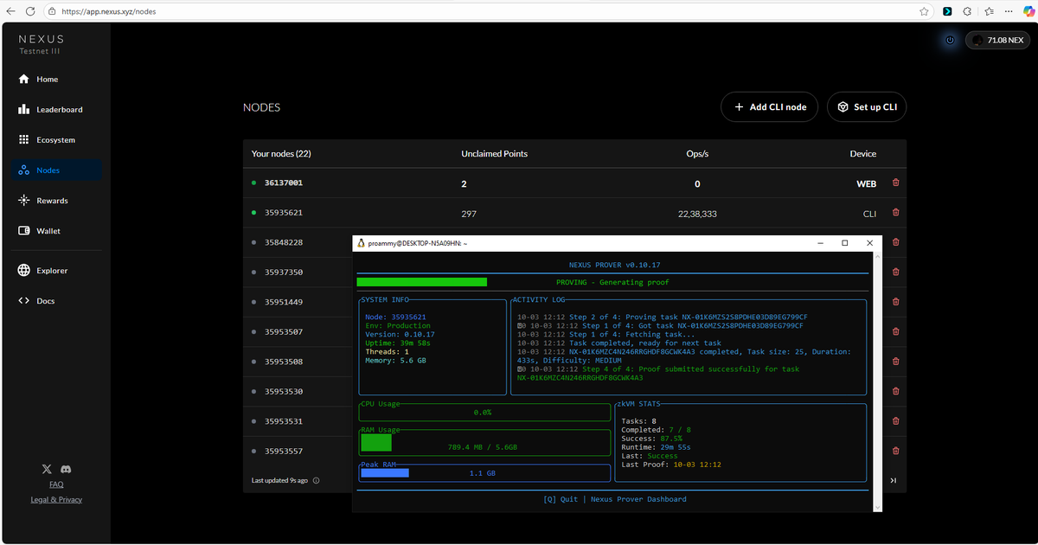
Task: Select node 35937350 in the table
Action: pos(284,272)
